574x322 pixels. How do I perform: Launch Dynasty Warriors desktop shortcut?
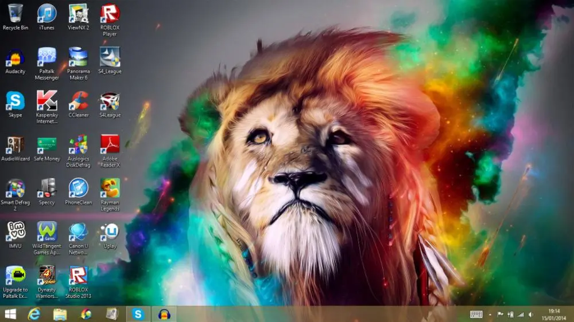[47, 282]
